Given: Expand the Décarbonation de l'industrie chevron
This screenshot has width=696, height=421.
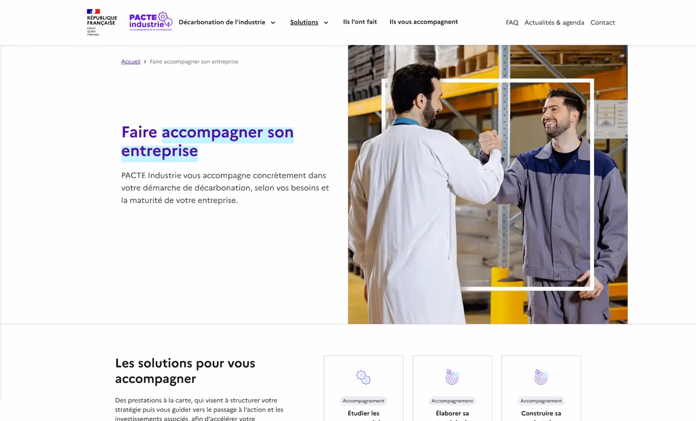Looking at the screenshot, I should click(x=273, y=22).
